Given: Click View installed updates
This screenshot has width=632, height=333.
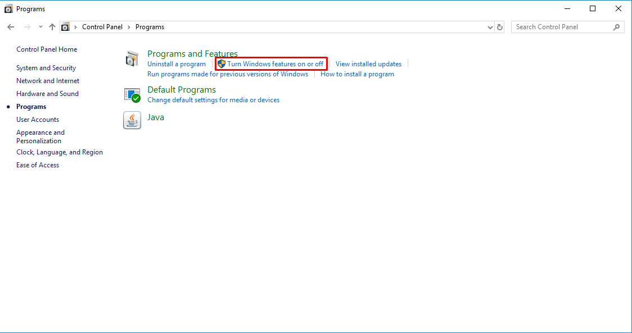Looking at the screenshot, I should click(x=368, y=64).
